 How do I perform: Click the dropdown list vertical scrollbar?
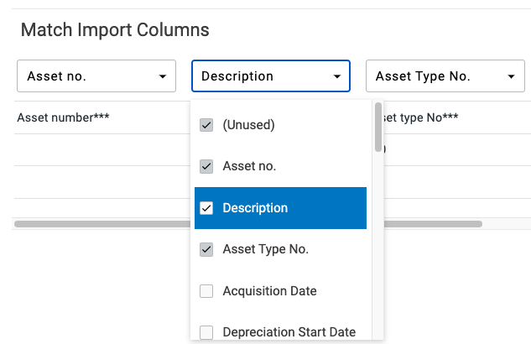378,128
